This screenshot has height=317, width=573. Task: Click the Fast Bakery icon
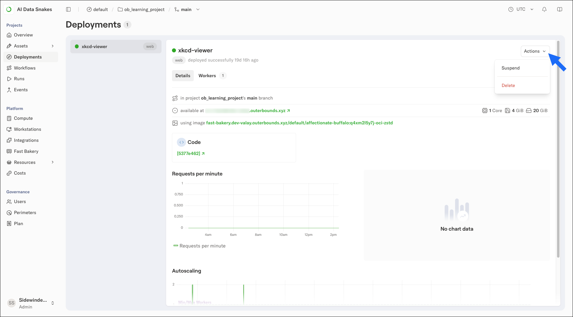(9, 151)
